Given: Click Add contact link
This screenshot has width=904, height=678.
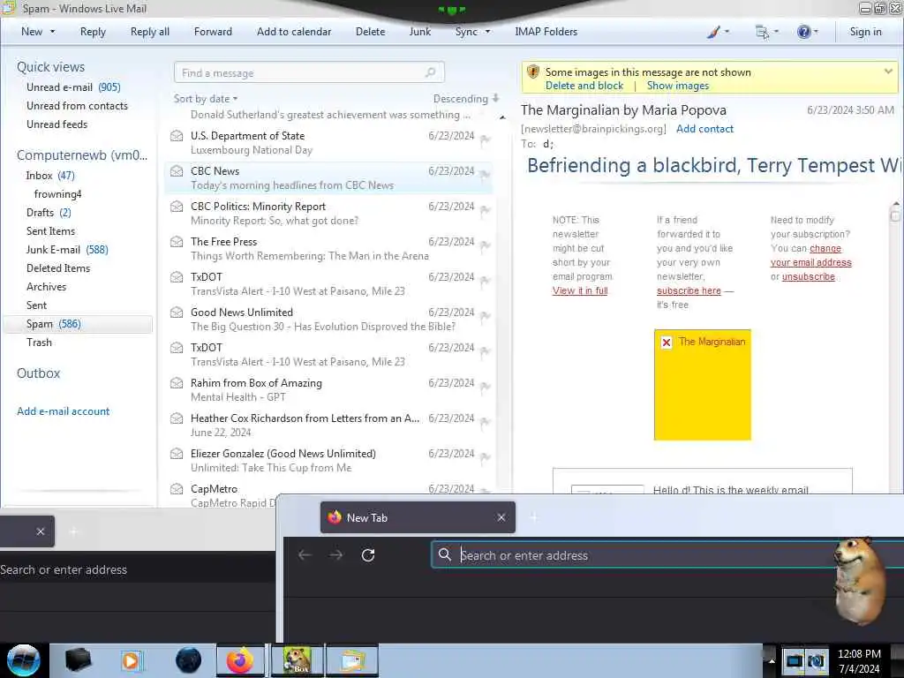Looking at the screenshot, I should pos(704,129).
